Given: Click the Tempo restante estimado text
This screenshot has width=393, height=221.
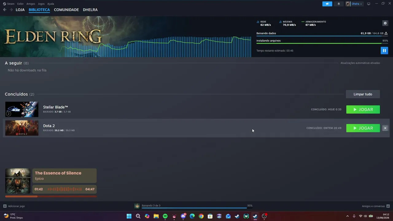Looking at the screenshot, I should [275, 51].
